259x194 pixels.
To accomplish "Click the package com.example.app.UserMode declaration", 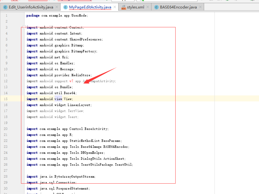I will [x=56, y=15].
